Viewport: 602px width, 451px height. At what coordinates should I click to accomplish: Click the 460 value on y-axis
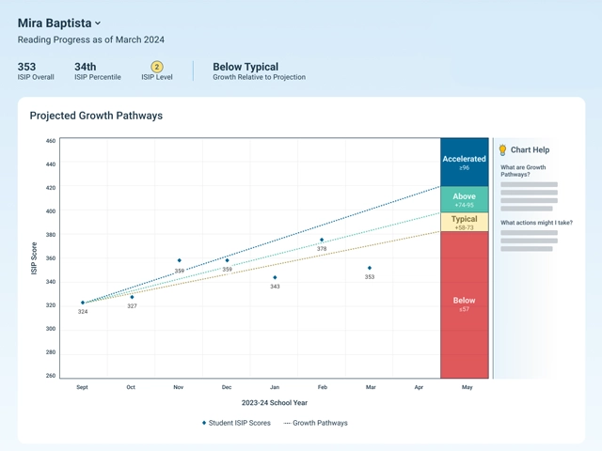click(x=51, y=141)
